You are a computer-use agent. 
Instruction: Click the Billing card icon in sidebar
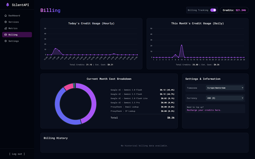click(6, 35)
